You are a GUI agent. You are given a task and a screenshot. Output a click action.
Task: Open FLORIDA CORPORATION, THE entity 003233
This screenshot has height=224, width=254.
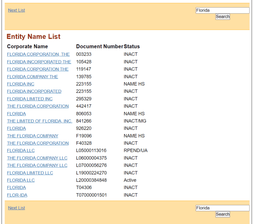(38, 54)
